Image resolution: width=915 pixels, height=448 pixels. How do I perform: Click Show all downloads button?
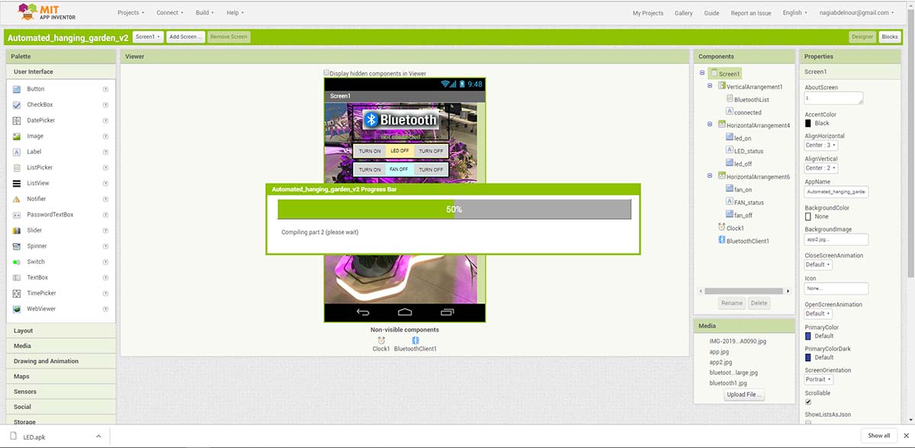click(x=879, y=436)
